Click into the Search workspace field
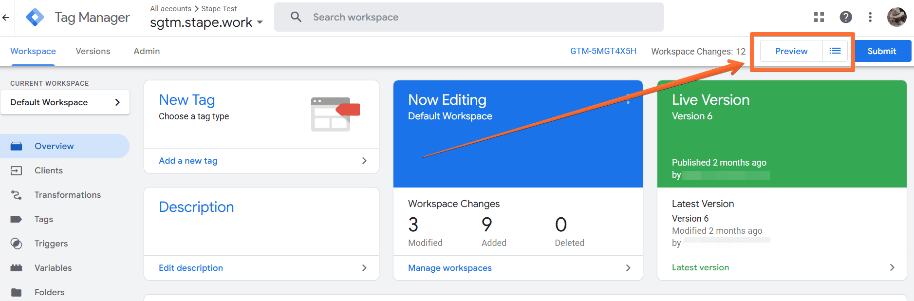This screenshot has width=914, height=301. [467, 18]
